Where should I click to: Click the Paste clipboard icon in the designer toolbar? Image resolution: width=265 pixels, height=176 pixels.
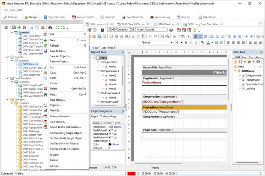coord(144,36)
